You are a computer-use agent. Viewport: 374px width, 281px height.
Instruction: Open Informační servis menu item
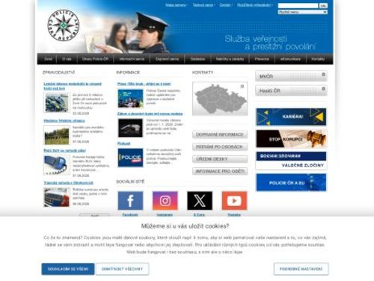pos(132,59)
